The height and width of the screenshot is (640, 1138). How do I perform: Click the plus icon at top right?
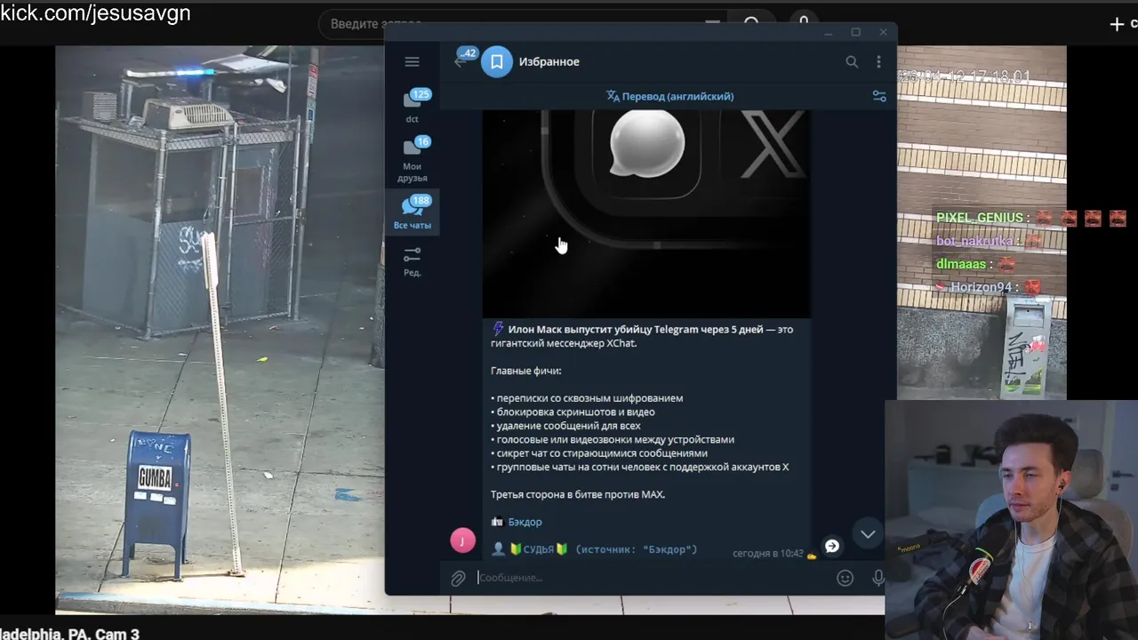point(1118,24)
